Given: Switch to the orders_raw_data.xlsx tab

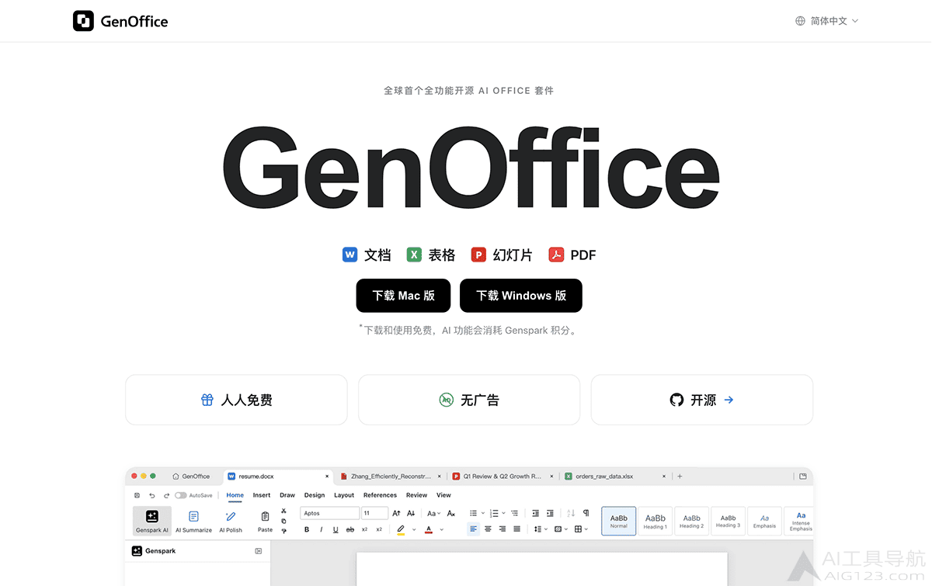Looking at the screenshot, I should click(614, 477).
